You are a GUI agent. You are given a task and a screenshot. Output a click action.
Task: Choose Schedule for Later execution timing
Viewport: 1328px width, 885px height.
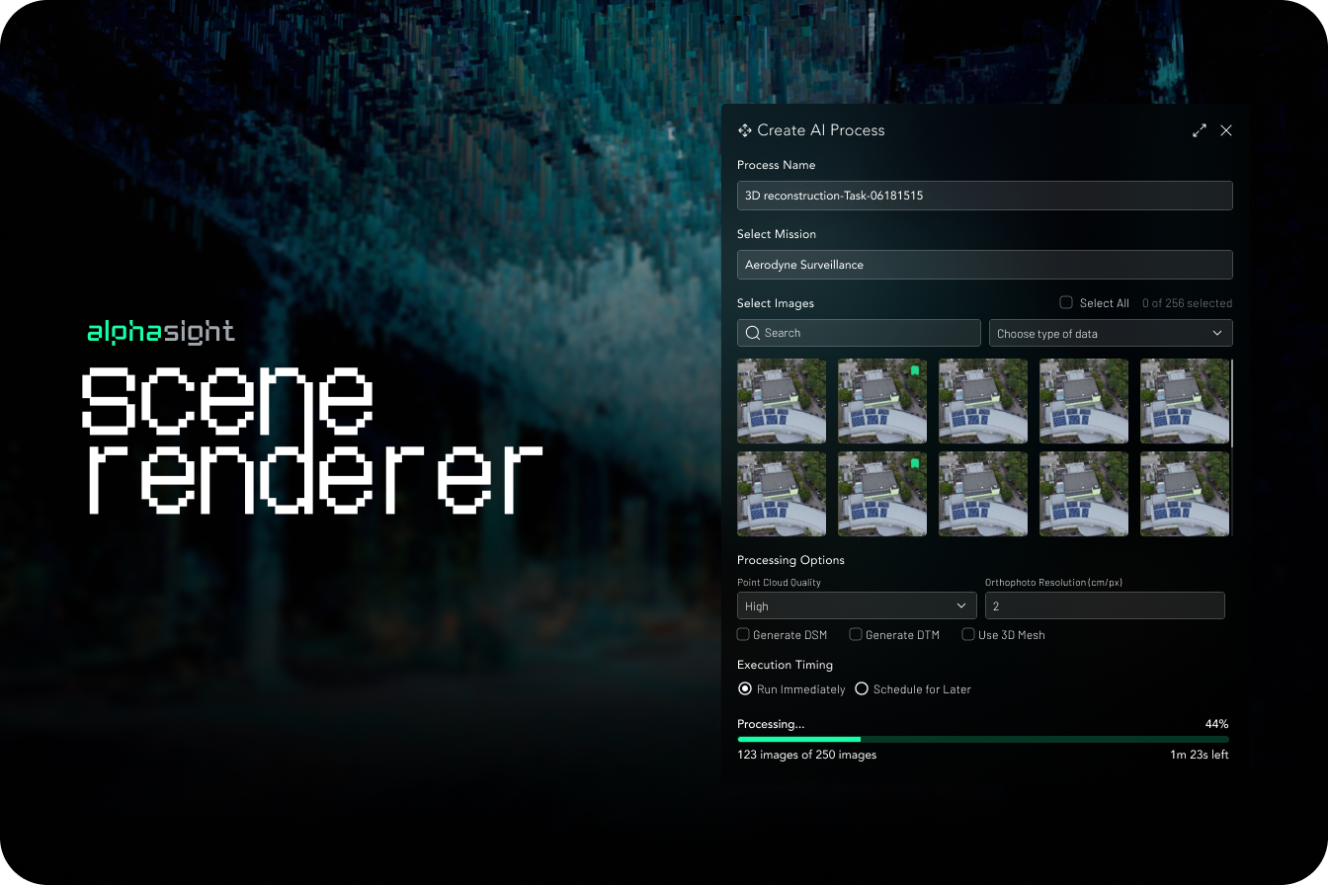(x=862, y=688)
